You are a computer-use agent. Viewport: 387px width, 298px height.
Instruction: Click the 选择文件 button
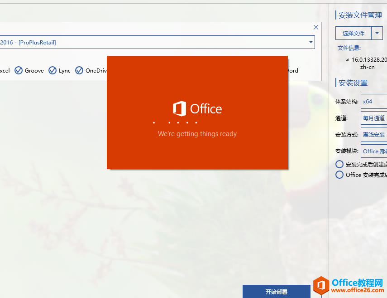point(353,33)
